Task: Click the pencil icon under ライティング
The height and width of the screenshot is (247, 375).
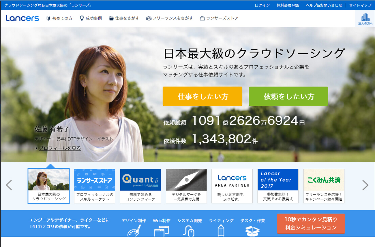Action: [221, 231]
